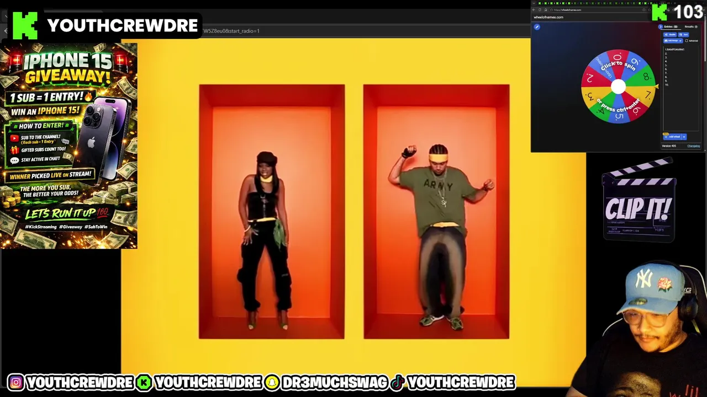The image size is (707, 397).
Task: Click the yellow pointer arrow on the wheel
Action: (656, 86)
